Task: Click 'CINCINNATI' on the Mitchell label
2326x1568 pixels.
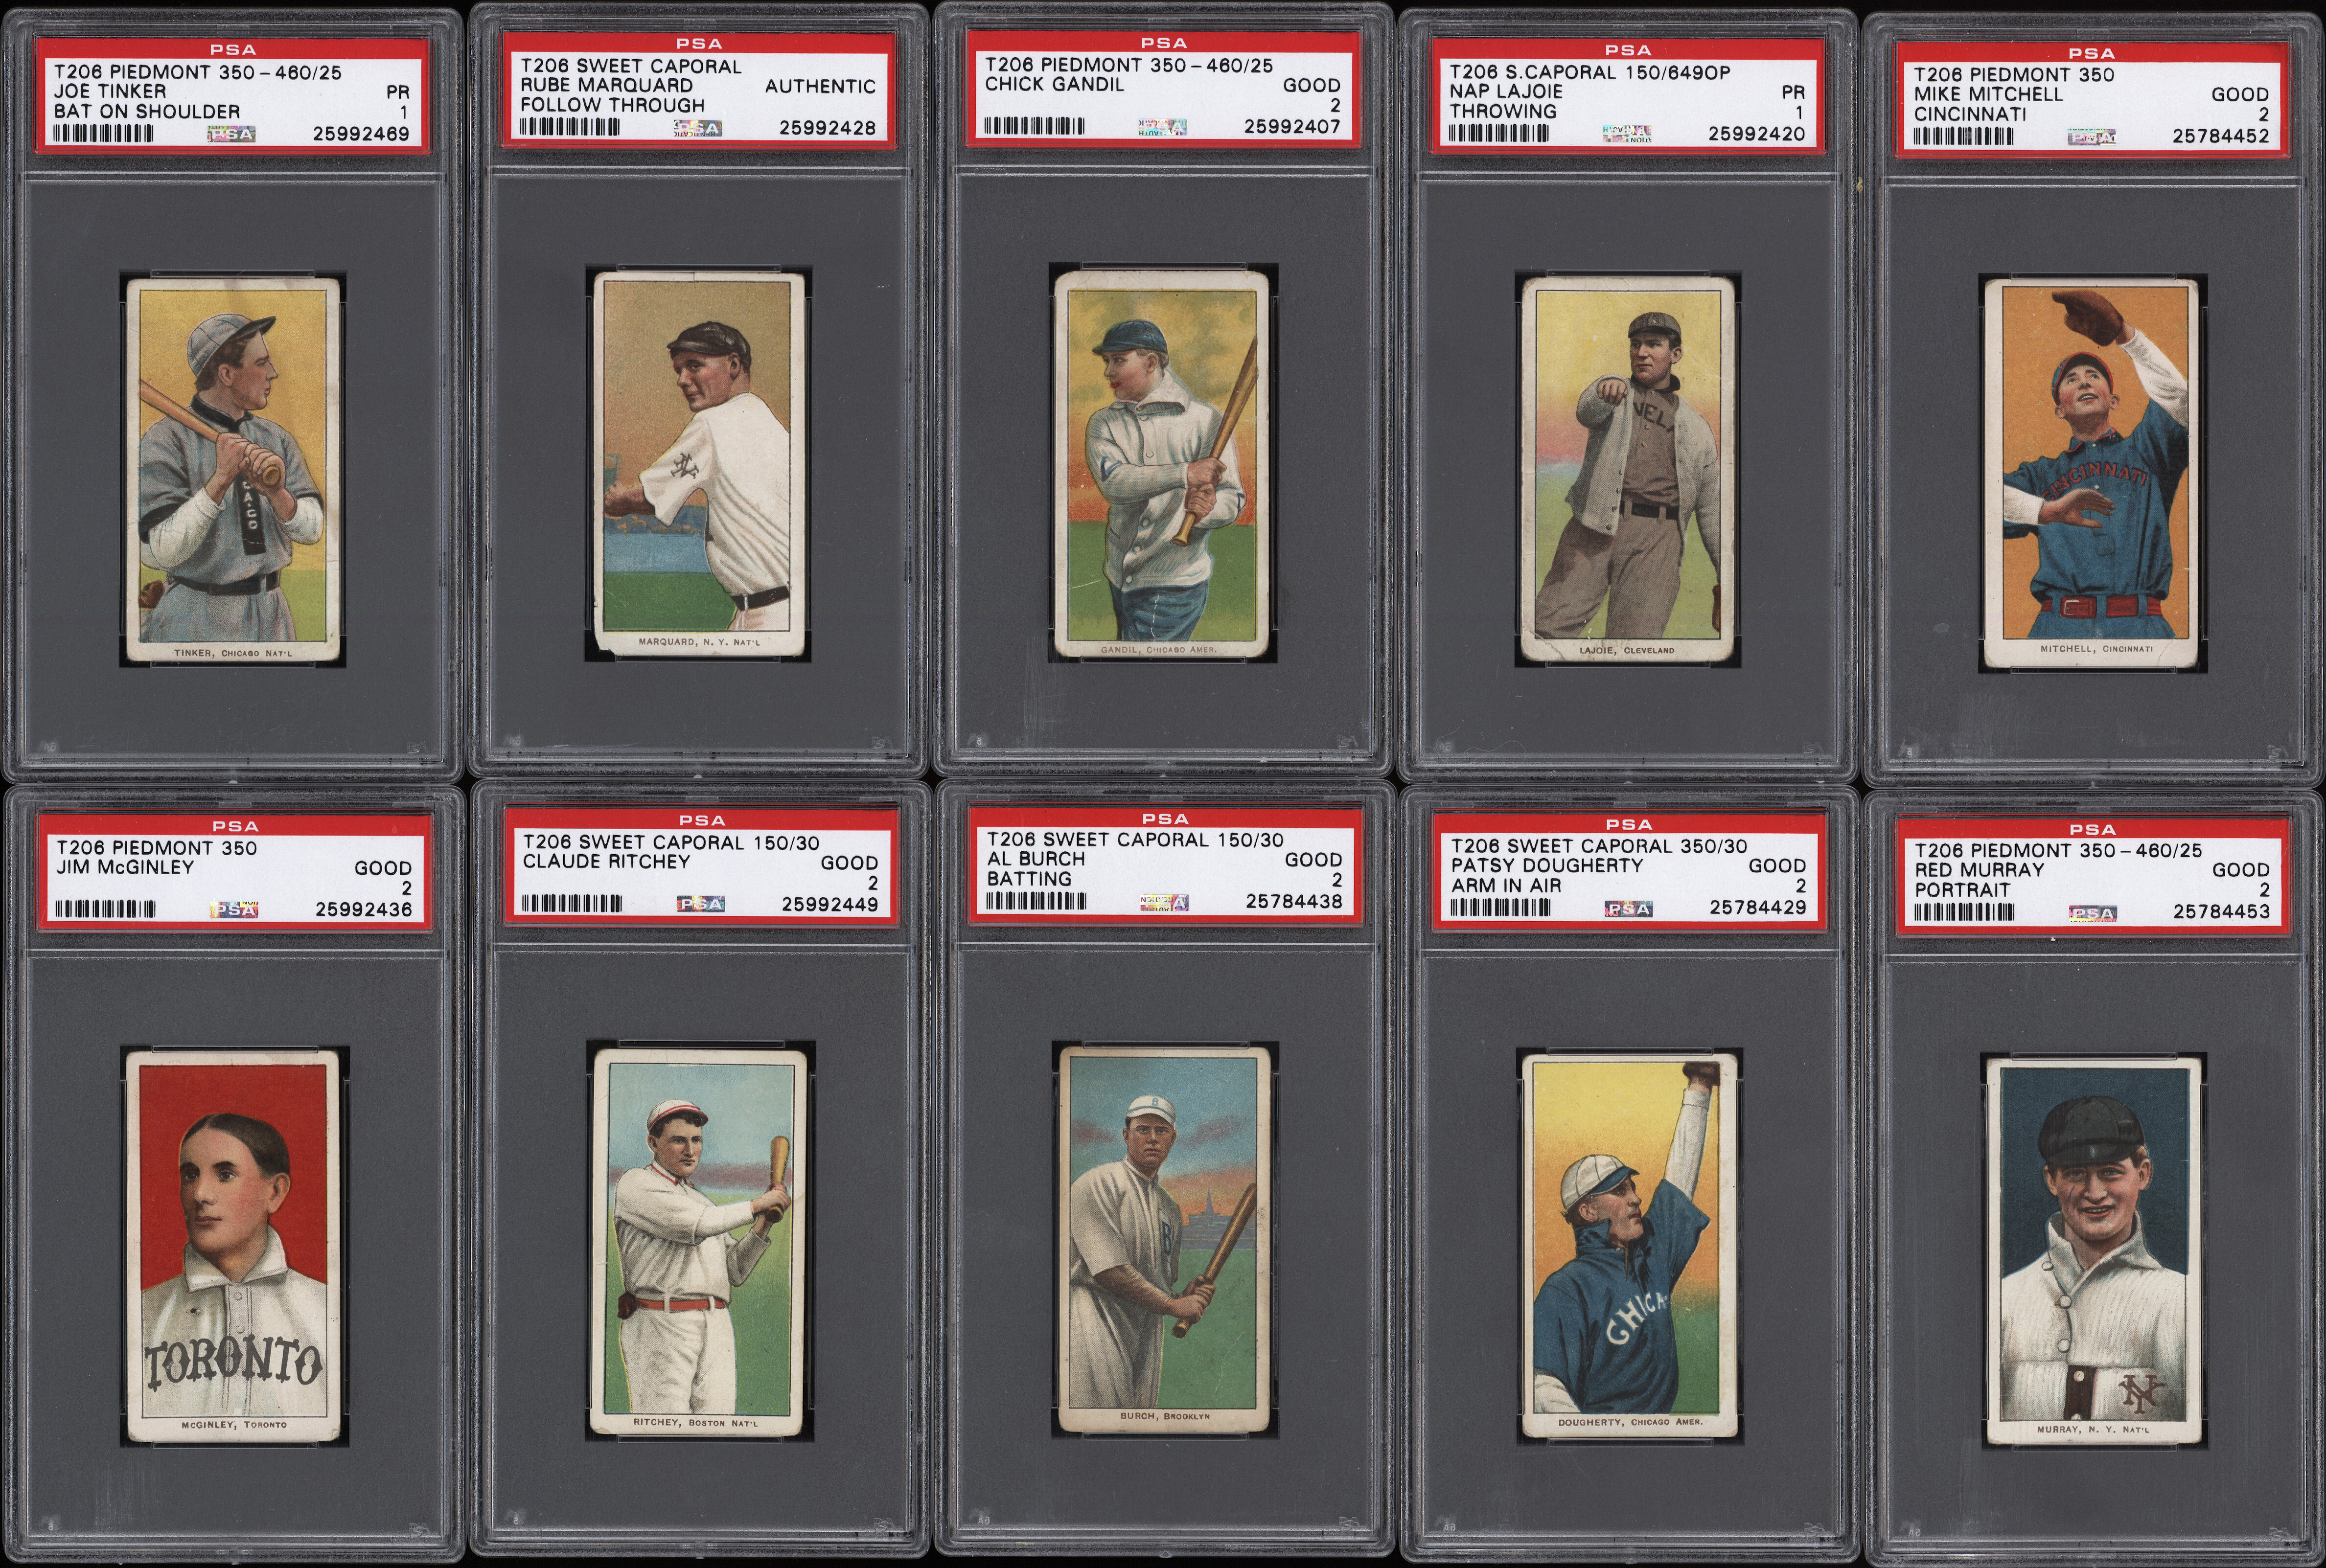Action: point(1970,115)
